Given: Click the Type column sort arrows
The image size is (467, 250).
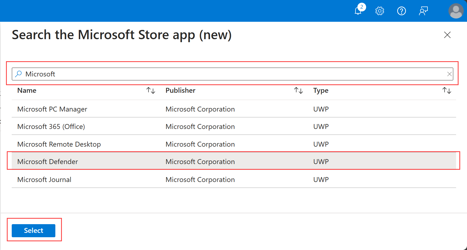Looking at the screenshot, I should [447, 90].
